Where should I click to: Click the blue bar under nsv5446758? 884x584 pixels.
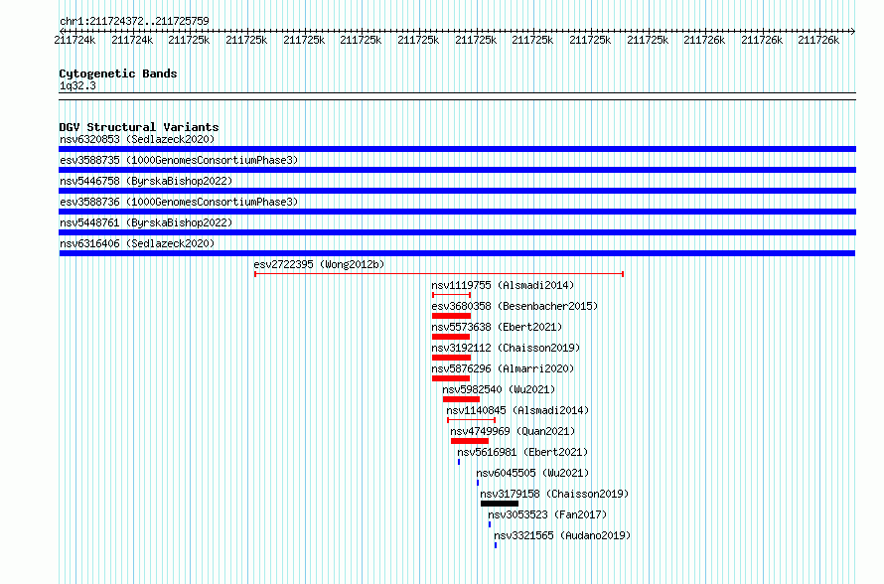(457, 191)
